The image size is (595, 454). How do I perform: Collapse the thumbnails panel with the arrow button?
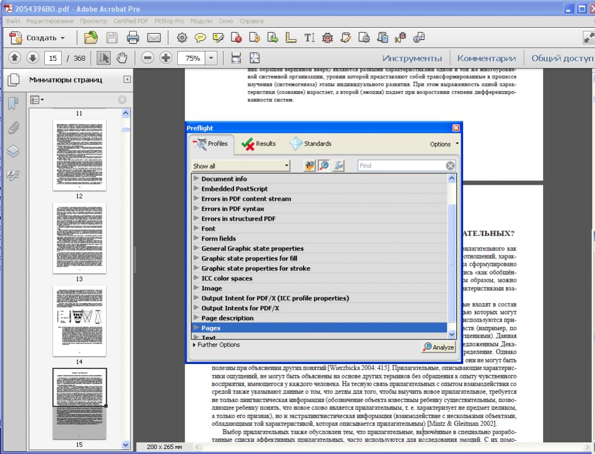pyautogui.click(x=127, y=80)
